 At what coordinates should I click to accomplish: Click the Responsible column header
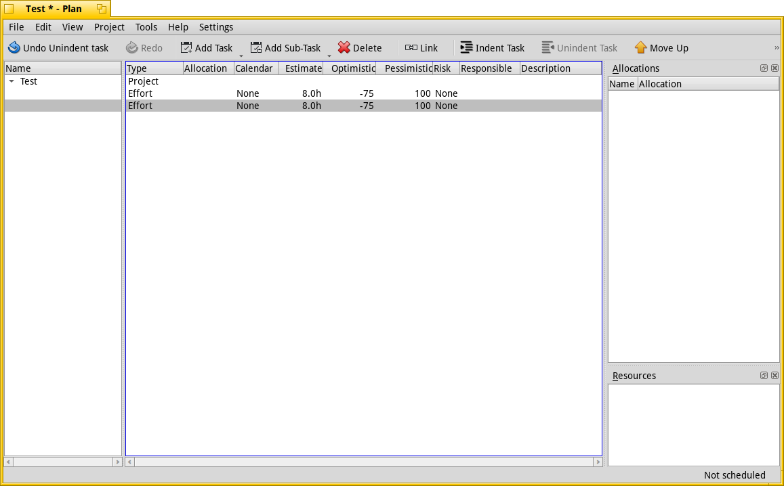click(490, 68)
